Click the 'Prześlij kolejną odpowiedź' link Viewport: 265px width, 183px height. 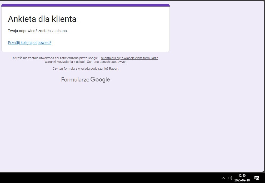point(29,43)
